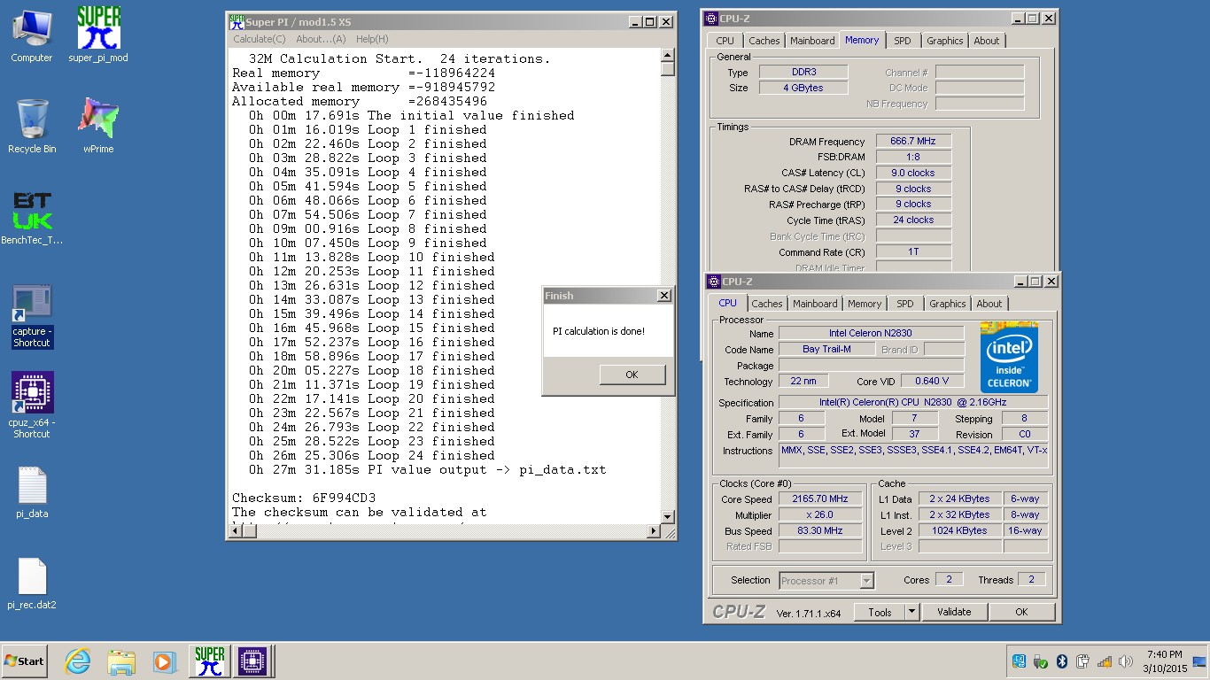
Task: Click the Multiplier x 26.0 field
Action: coord(820,515)
